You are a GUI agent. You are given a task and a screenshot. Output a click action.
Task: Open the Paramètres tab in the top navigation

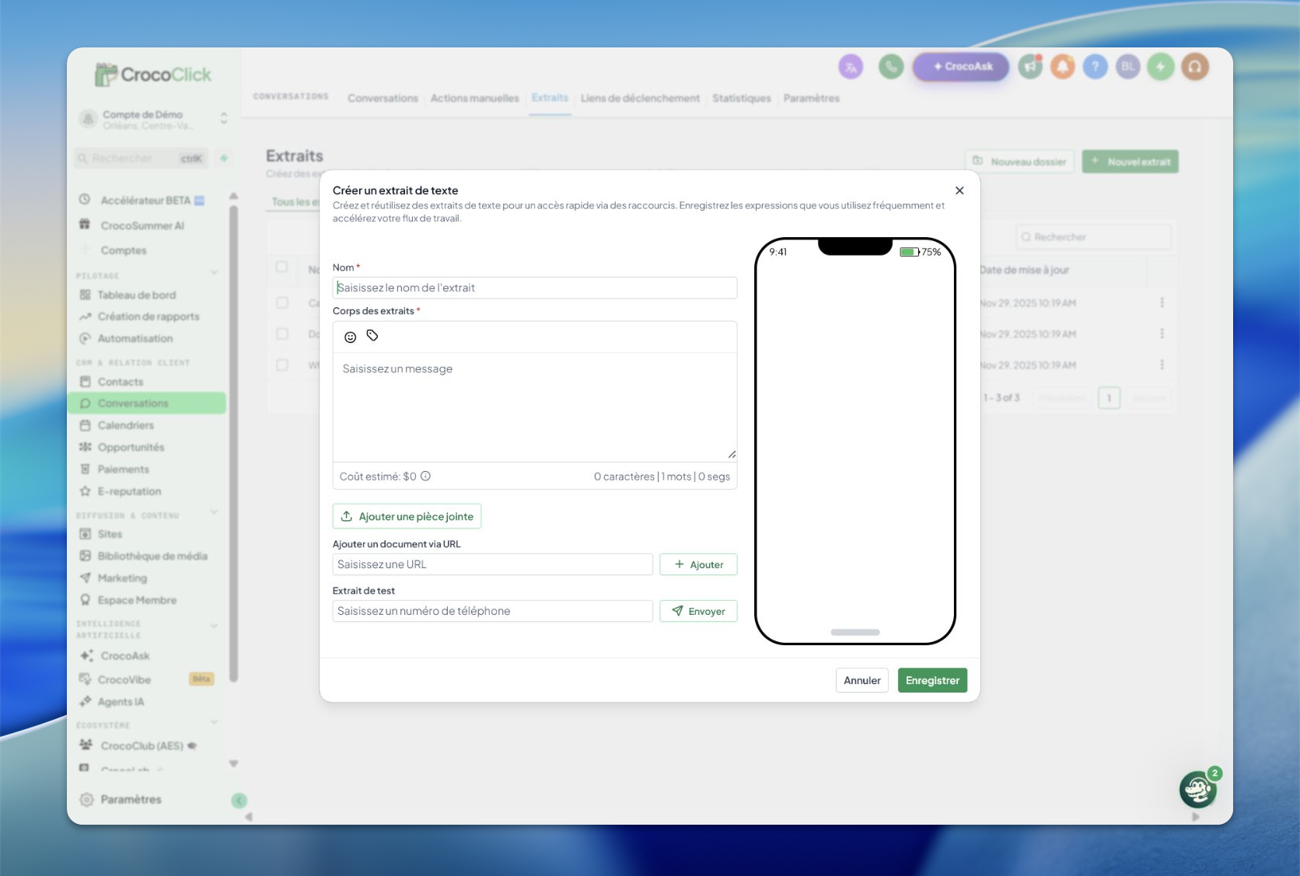pyautogui.click(x=812, y=99)
